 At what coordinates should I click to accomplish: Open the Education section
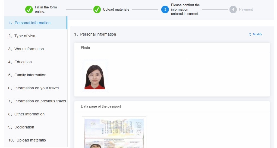pos(23,62)
